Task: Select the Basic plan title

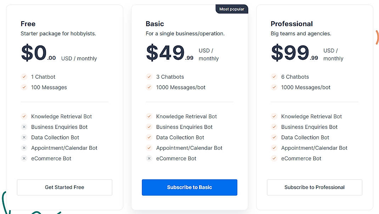Action: [x=154, y=24]
